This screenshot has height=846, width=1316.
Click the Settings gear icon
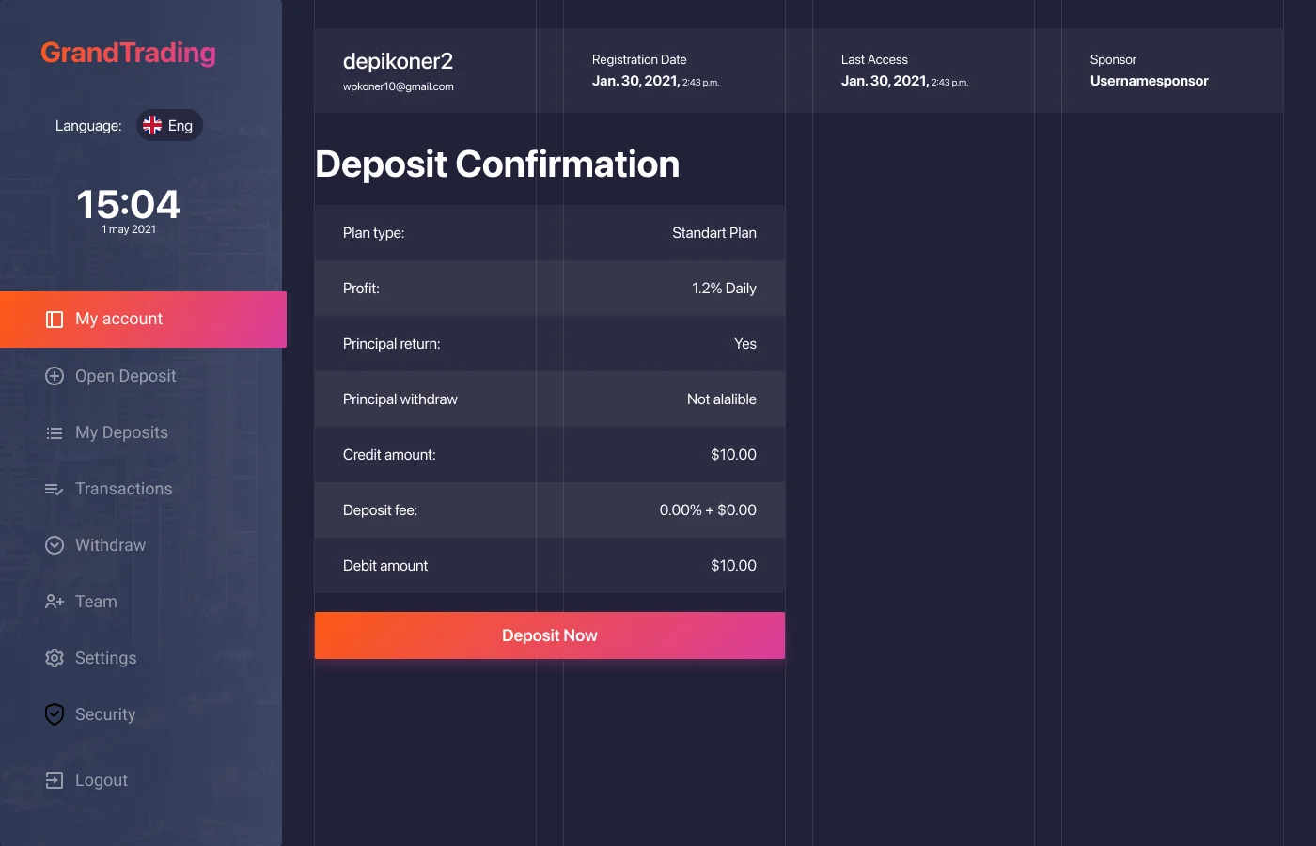point(55,658)
